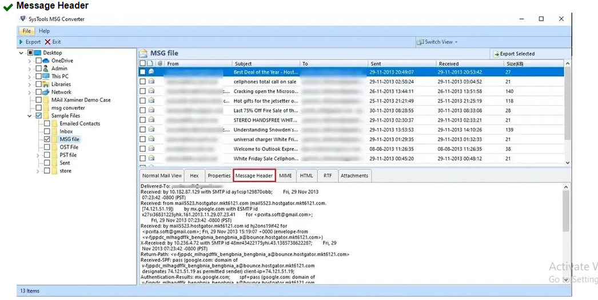Screen dimensions: 598x300
Task: Click the Export Selected button
Action: tap(514, 54)
